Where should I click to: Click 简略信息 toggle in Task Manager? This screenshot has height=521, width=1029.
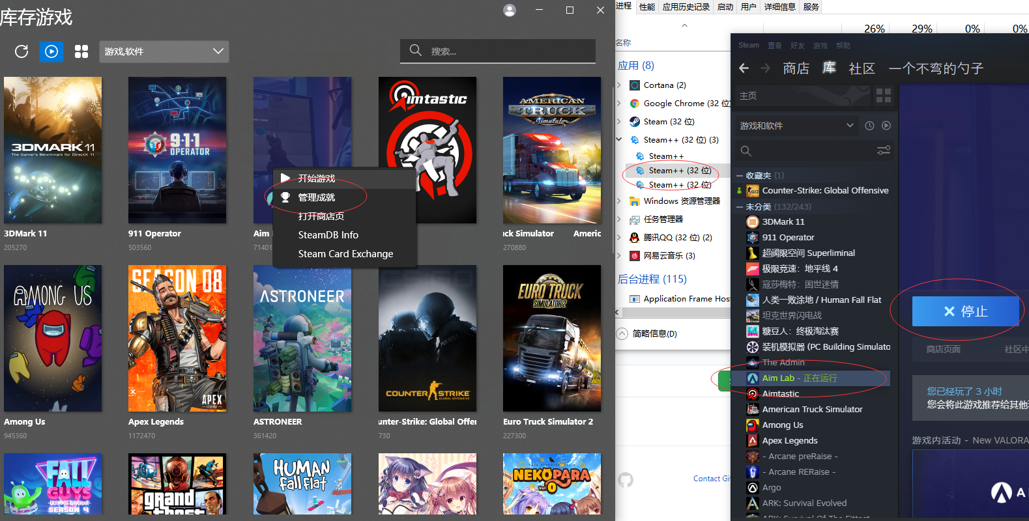click(x=647, y=333)
